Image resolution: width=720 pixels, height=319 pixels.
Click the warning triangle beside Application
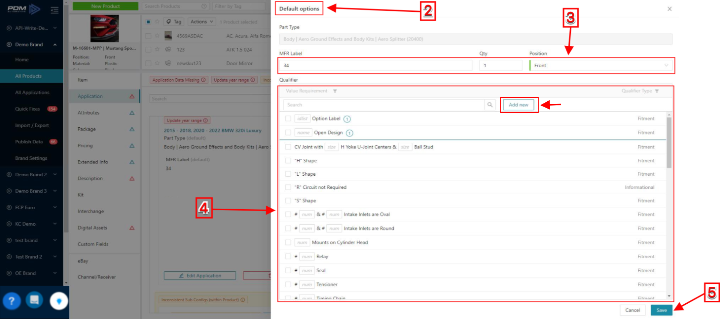tap(132, 96)
